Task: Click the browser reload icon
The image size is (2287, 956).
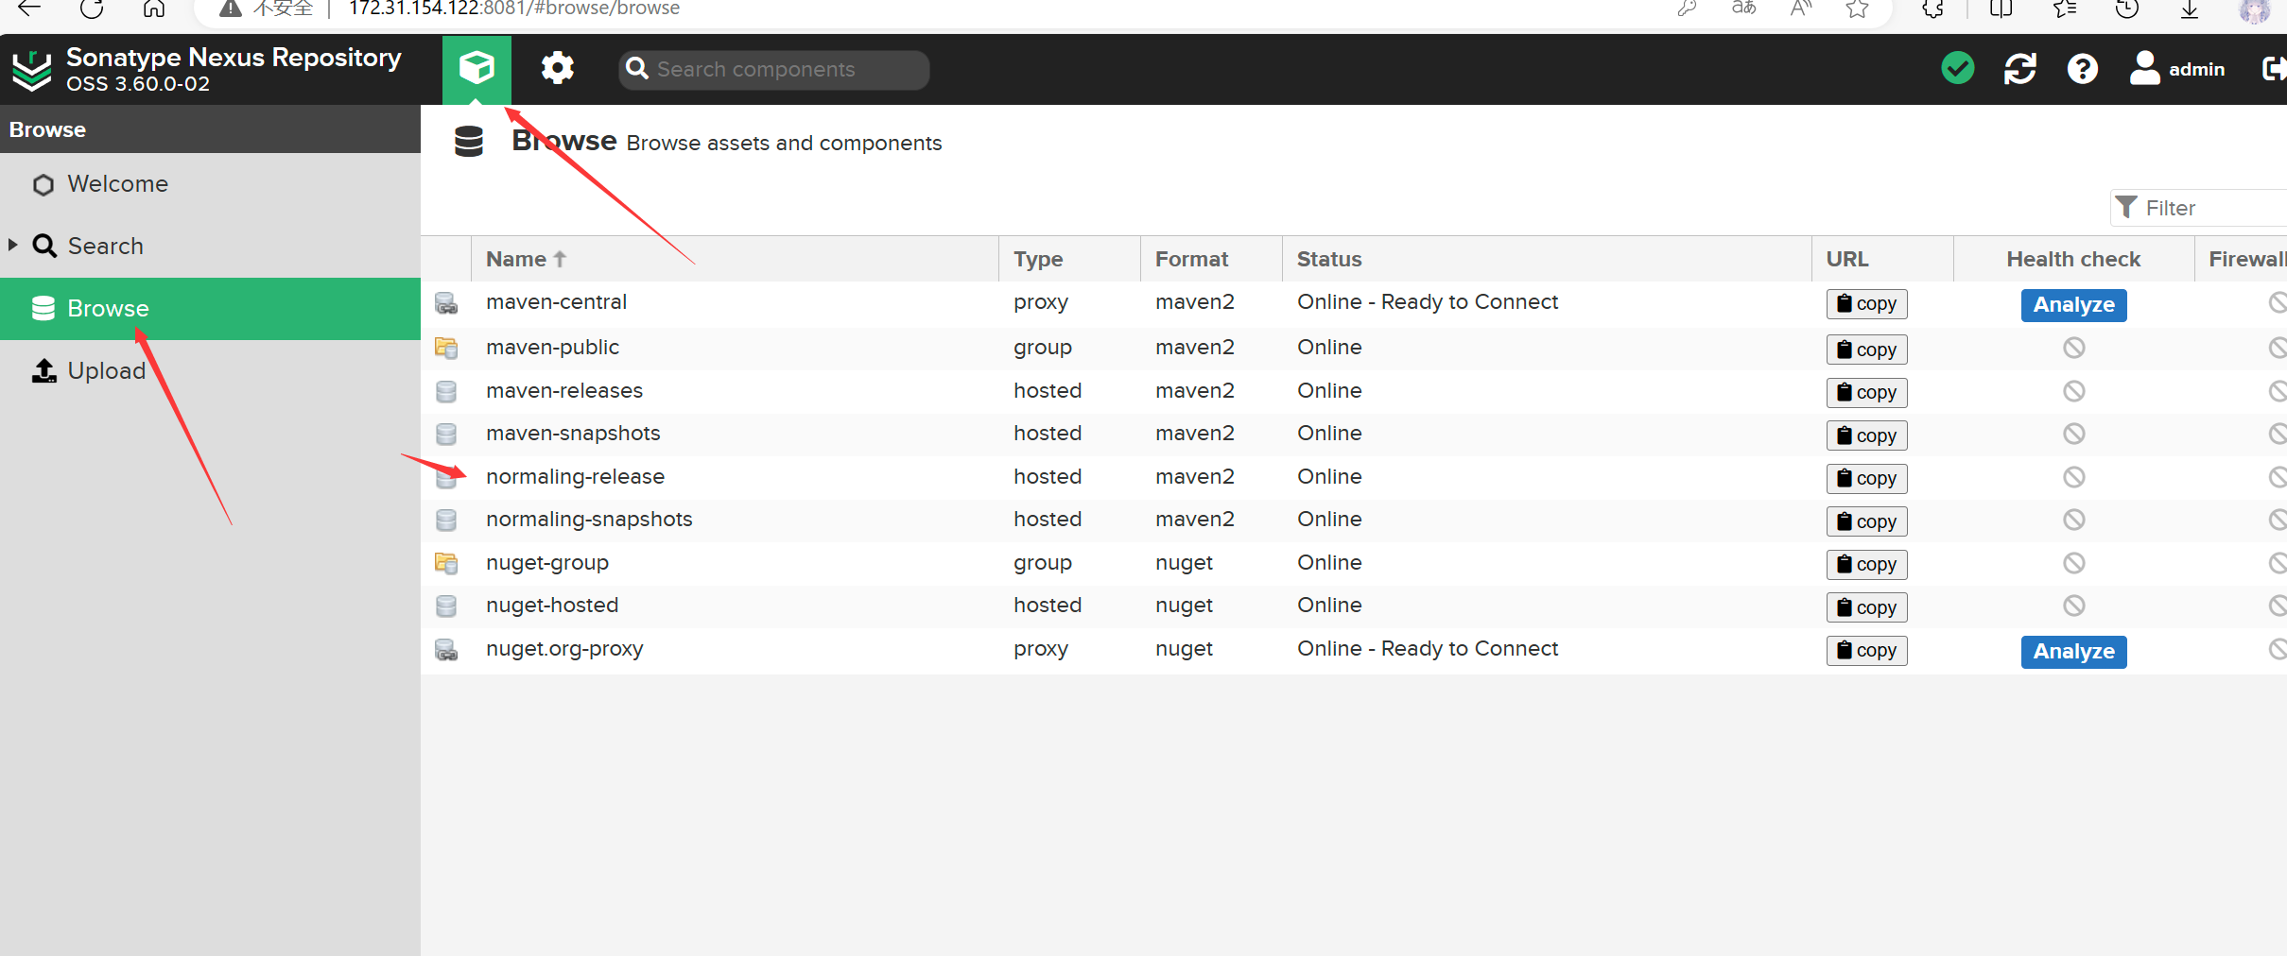Action: (x=92, y=9)
